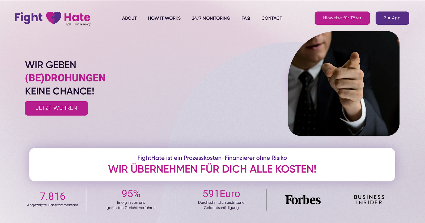Click the Zur App button
This screenshot has width=425, height=223.
click(392, 18)
